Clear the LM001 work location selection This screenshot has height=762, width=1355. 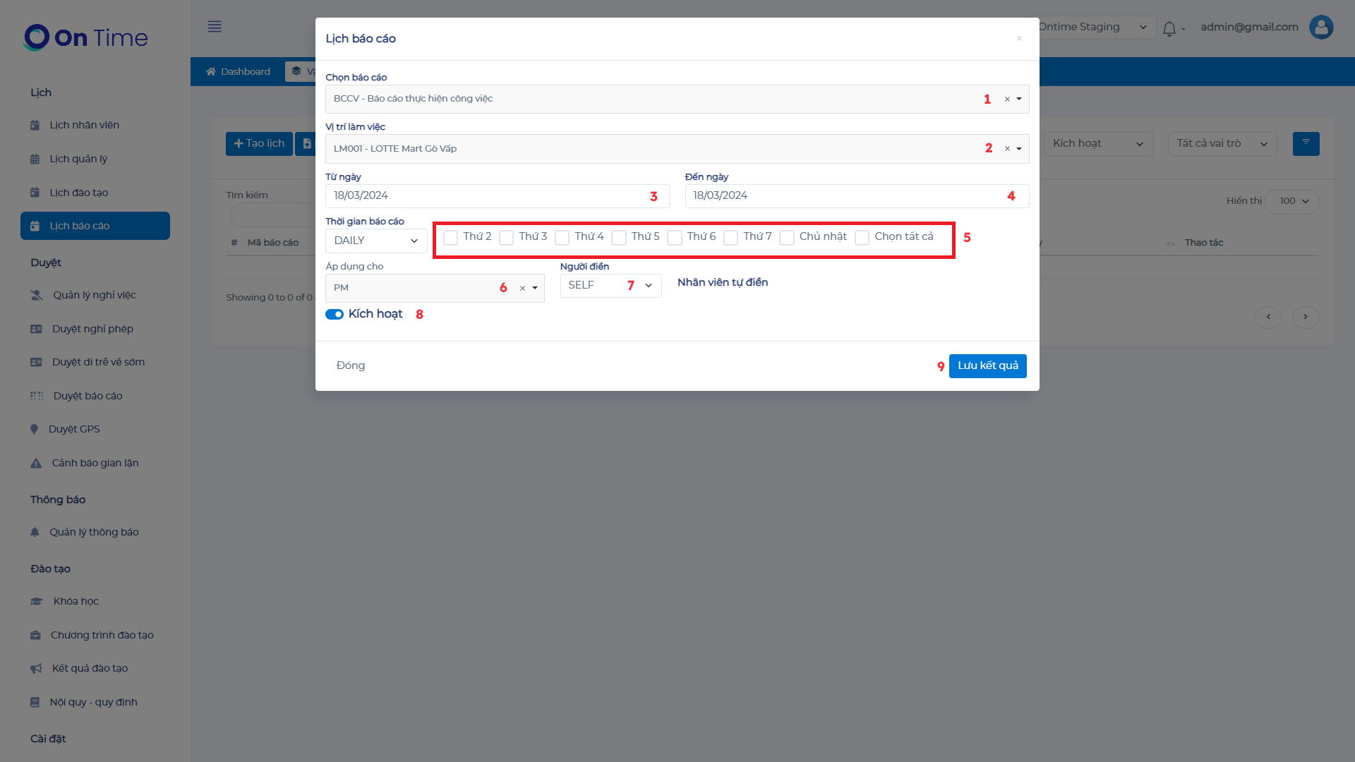pos(1007,149)
